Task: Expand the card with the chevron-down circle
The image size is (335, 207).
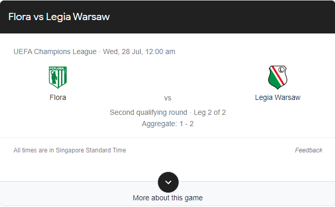Action: [168, 182]
